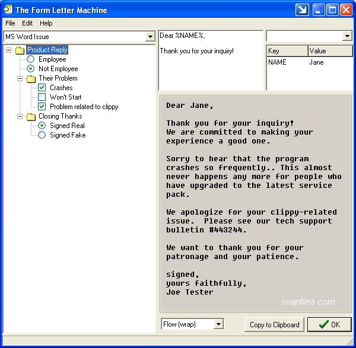The height and width of the screenshot is (348, 356).
Task: Uncheck the Crashes checkbox
Action: (42, 88)
